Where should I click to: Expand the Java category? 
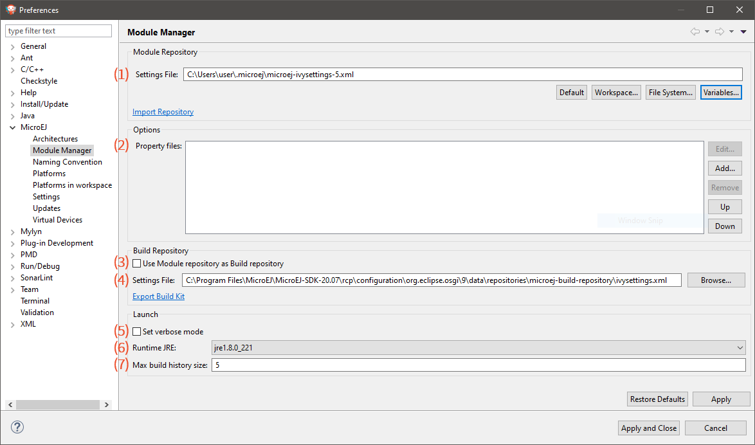pyautogui.click(x=14, y=115)
